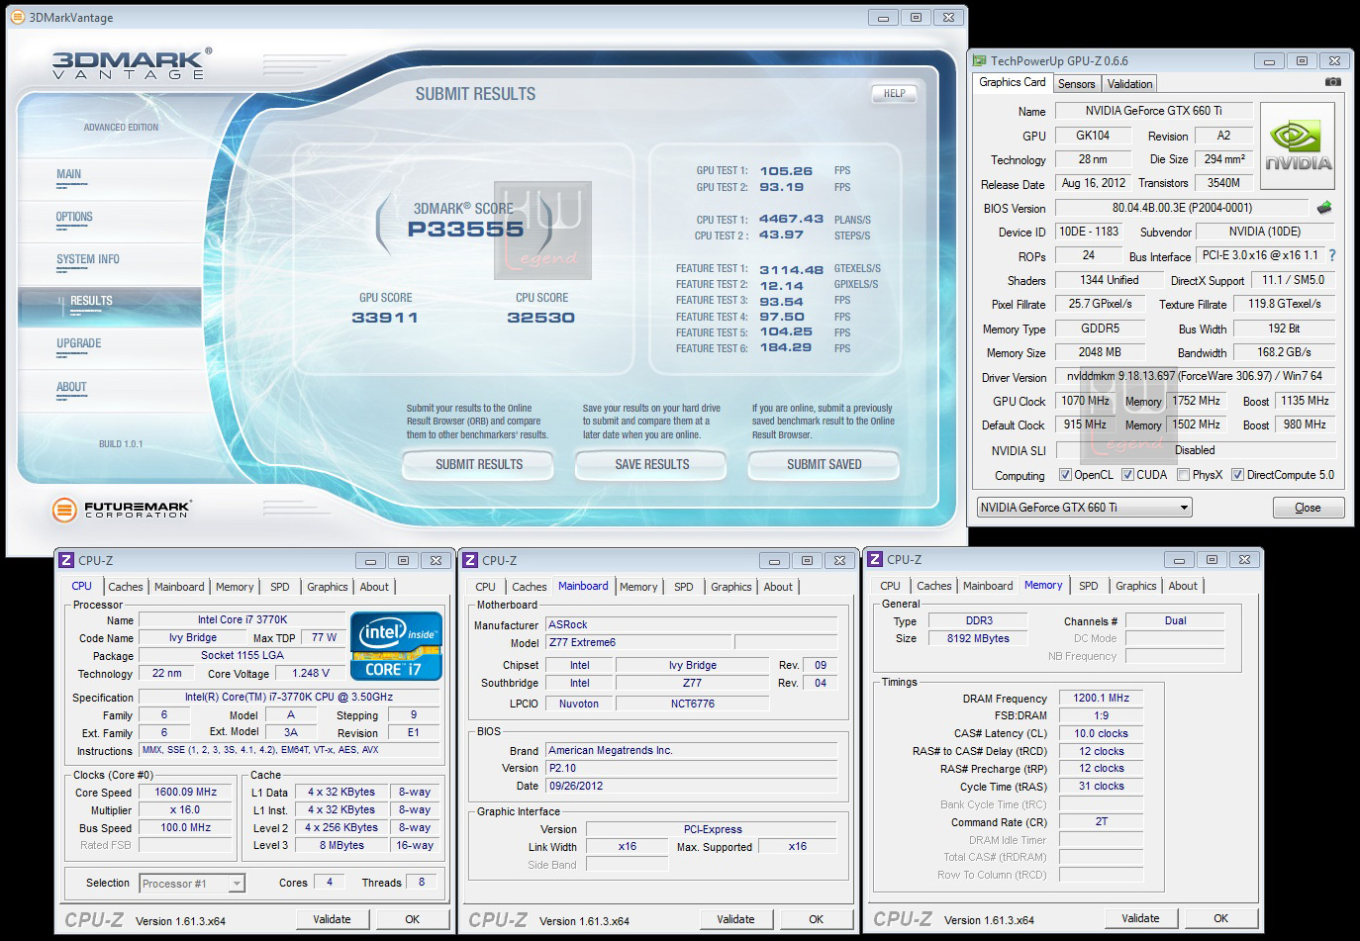Click the CAS# Latency value 10.0 clocks
1360x941 pixels.
coord(1101,733)
